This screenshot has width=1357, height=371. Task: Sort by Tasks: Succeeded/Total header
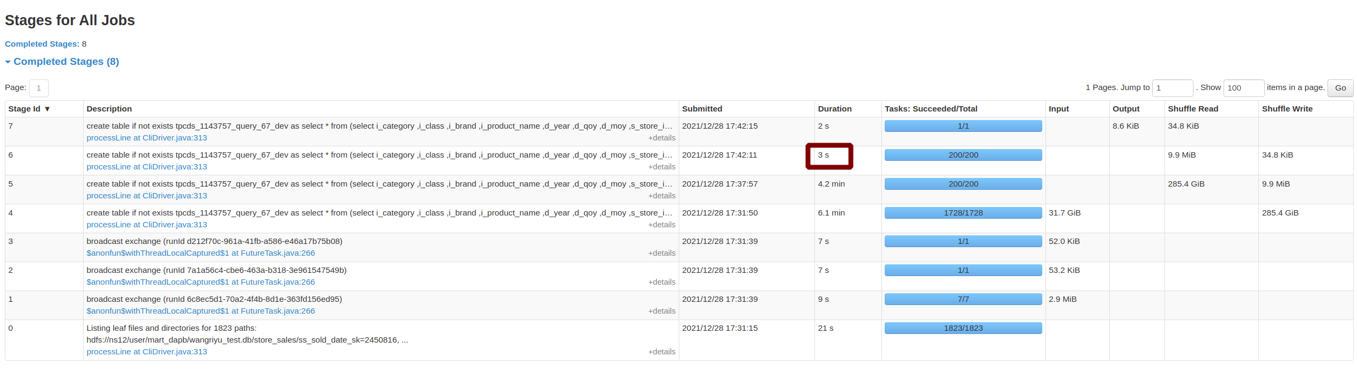[x=931, y=109]
